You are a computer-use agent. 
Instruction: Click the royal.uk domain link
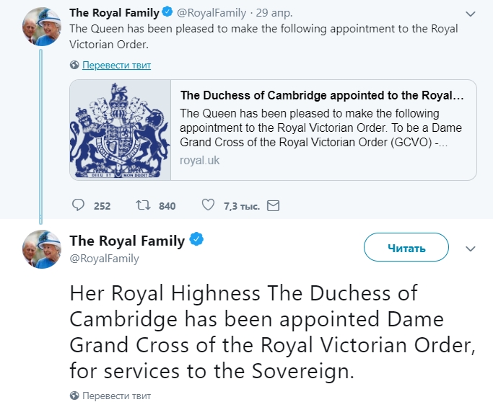click(200, 161)
